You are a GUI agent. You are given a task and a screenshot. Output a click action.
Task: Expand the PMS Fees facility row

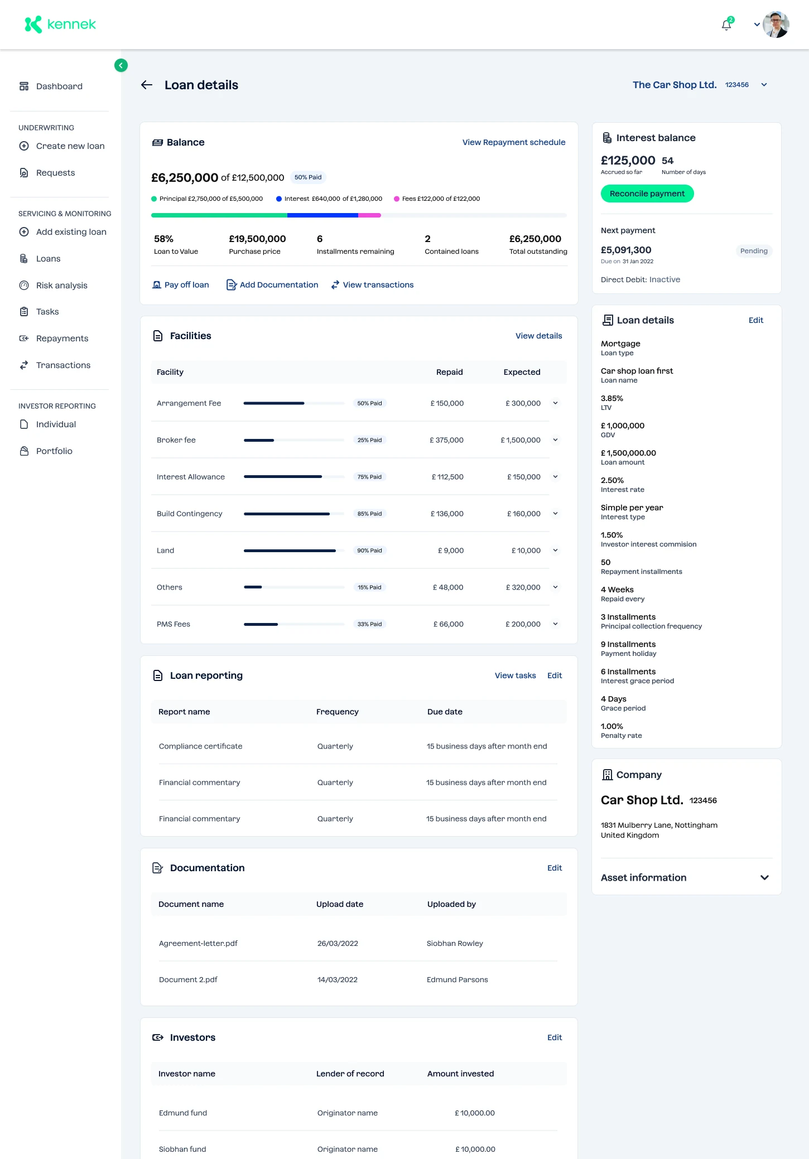tap(555, 624)
